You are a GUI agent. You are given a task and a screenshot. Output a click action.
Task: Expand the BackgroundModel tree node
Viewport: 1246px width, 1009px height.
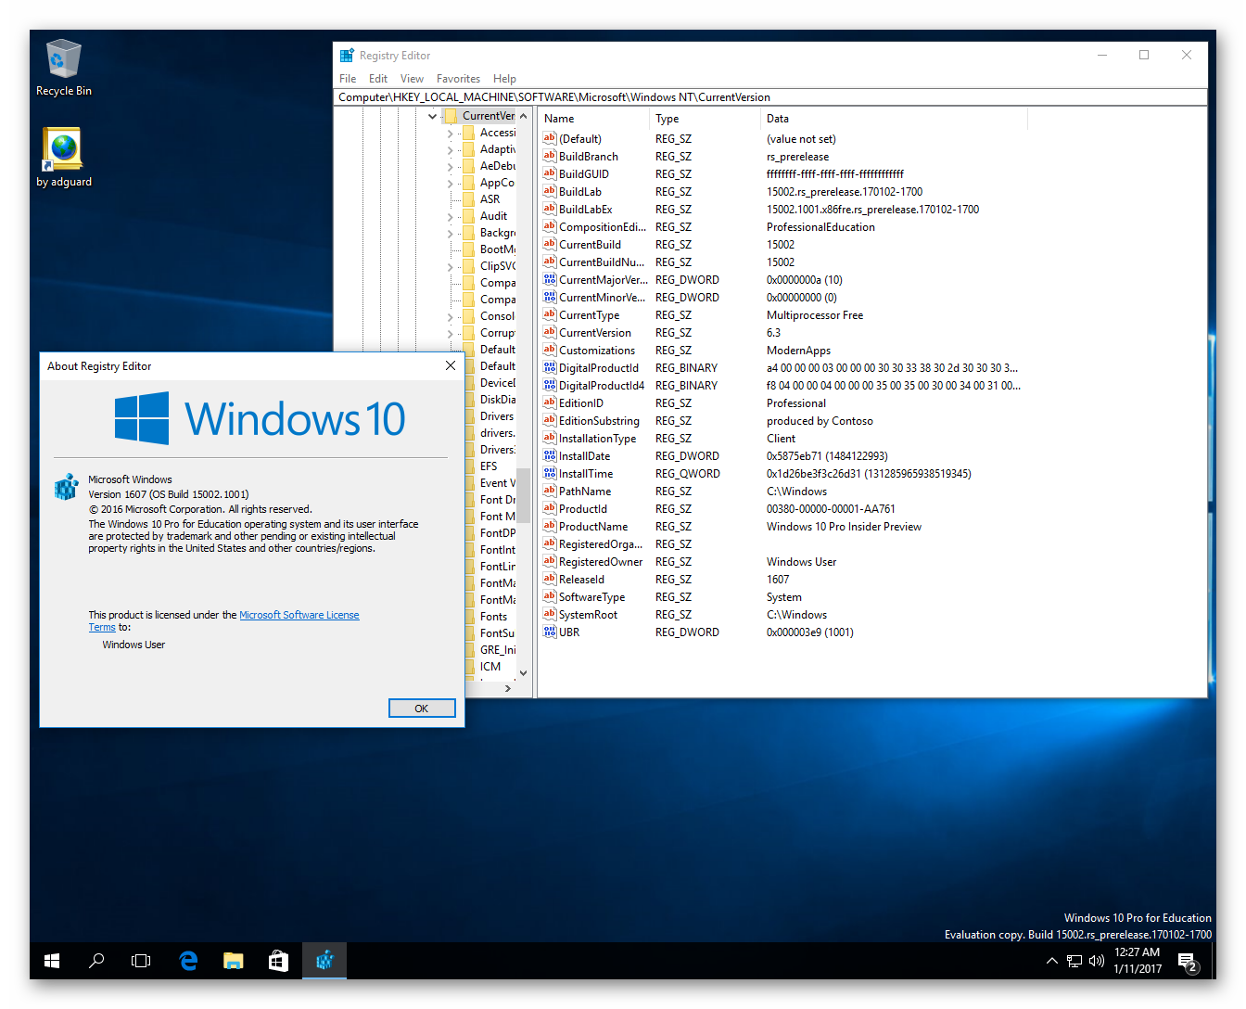[451, 234]
